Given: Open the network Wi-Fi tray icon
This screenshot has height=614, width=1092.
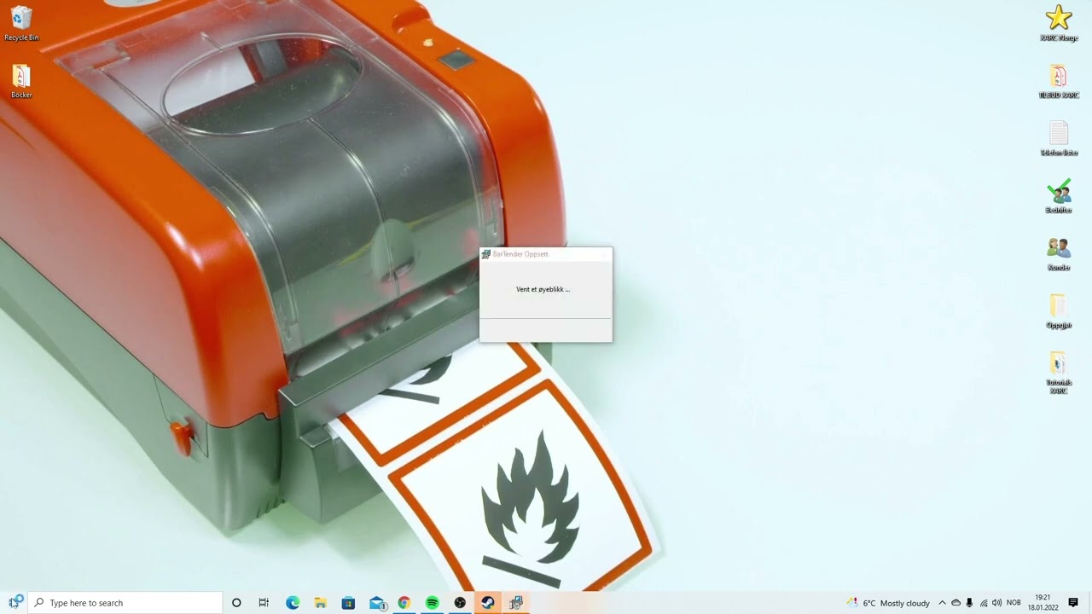Looking at the screenshot, I should [983, 603].
